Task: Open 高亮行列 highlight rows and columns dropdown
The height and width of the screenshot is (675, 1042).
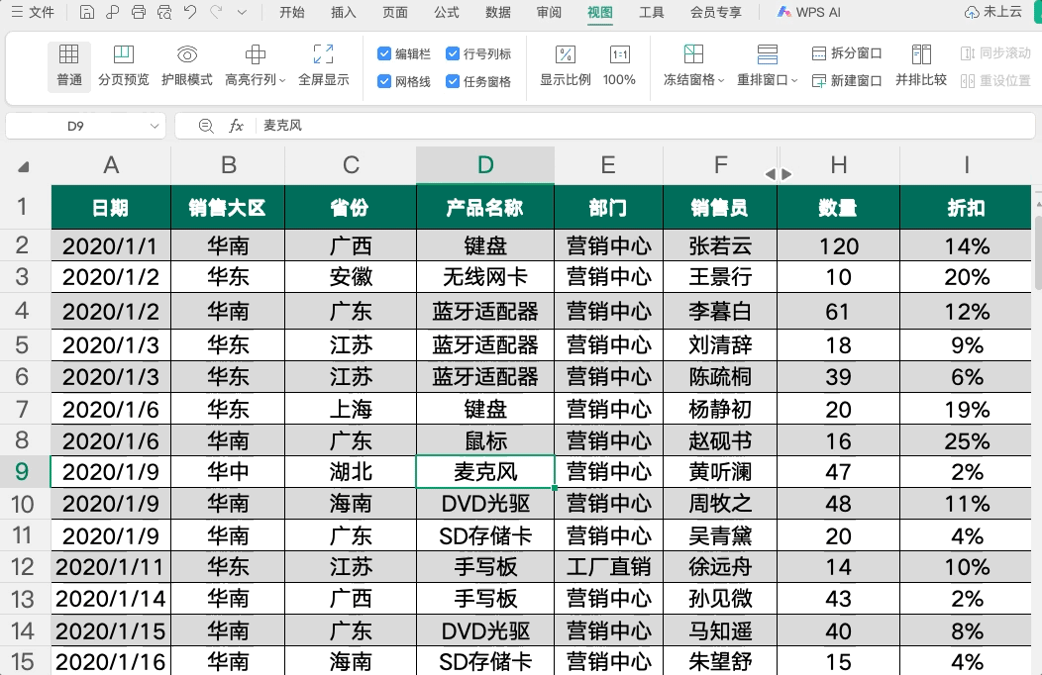Action: (x=256, y=65)
